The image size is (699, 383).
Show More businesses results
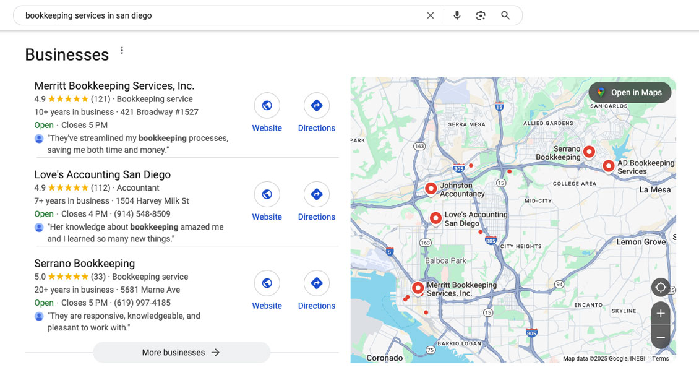[181, 352]
